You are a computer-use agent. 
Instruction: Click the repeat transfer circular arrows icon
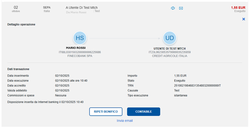click(173, 8)
